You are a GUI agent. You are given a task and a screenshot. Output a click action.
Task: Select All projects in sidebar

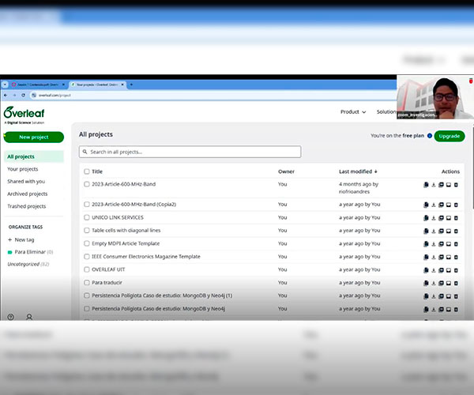34,156
